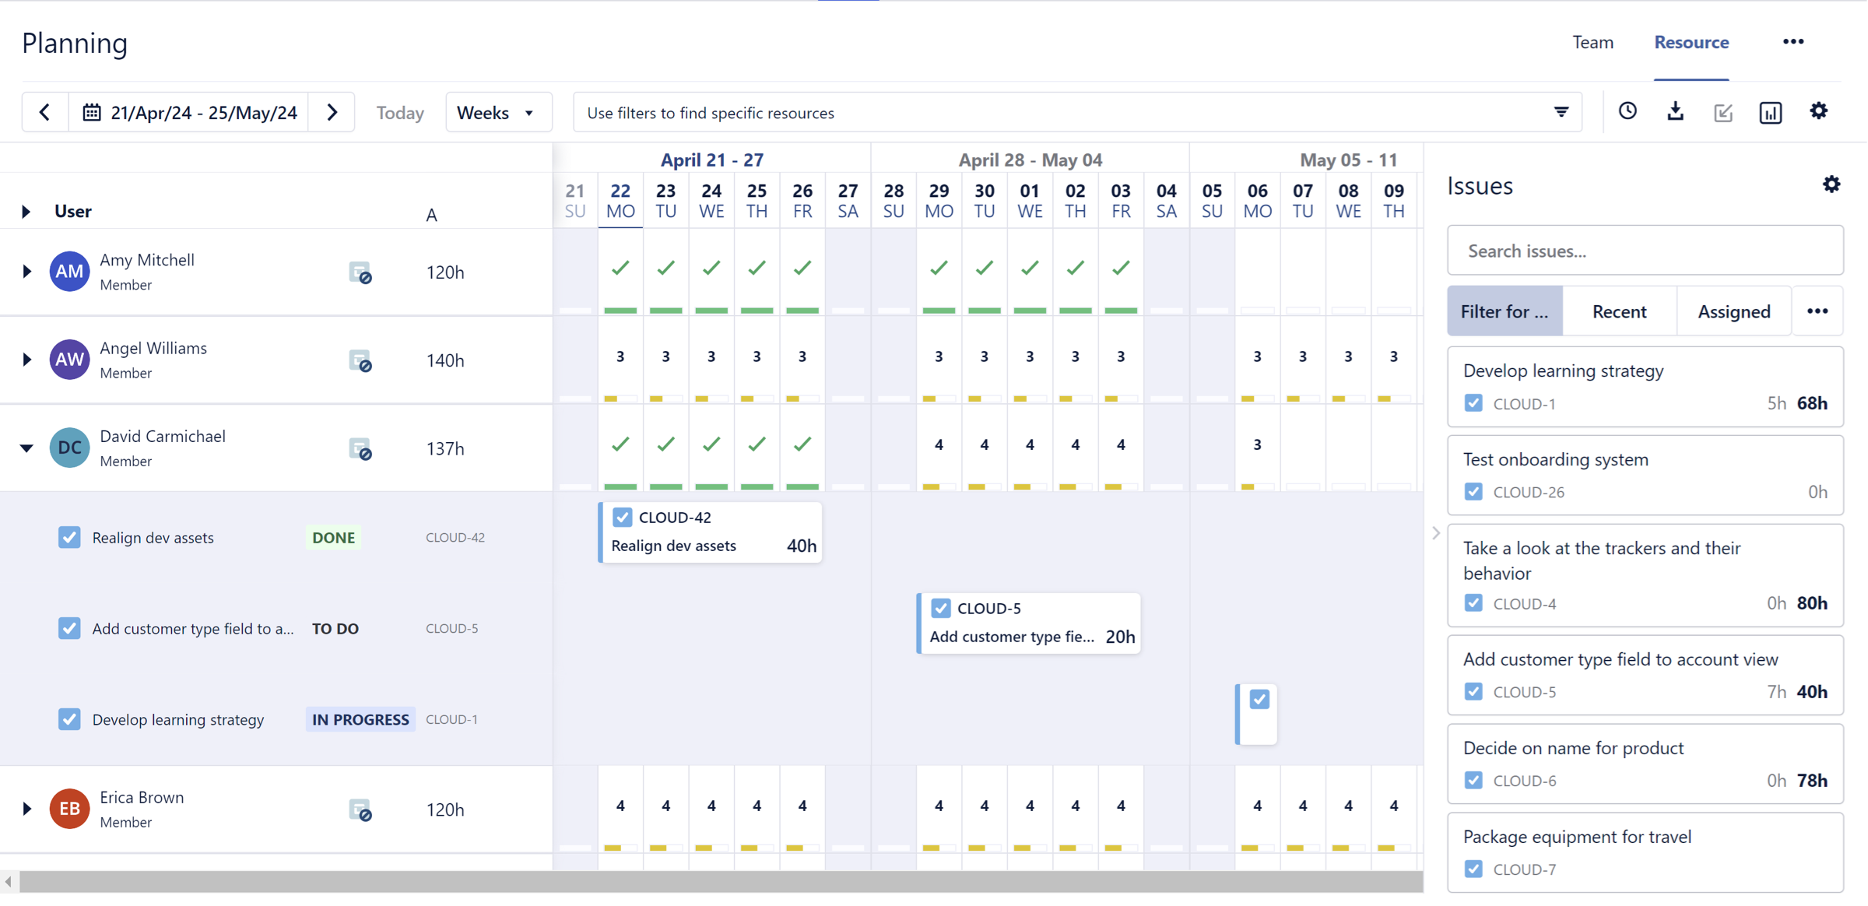This screenshot has width=1868, height=906.
Task: Collapse David Carmichael's row
Action: click(x=26, y=448)
